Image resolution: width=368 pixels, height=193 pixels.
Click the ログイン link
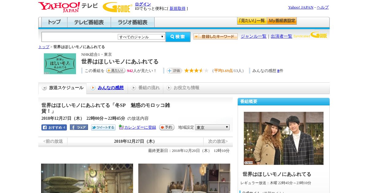tap(143, 4)
